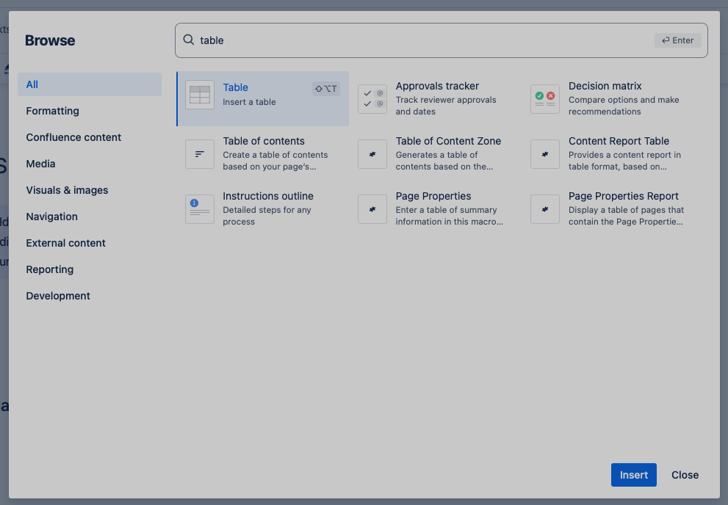Click the search magnifier icon
This screenshot has width=728, height=505.
(x=189, y=40)
